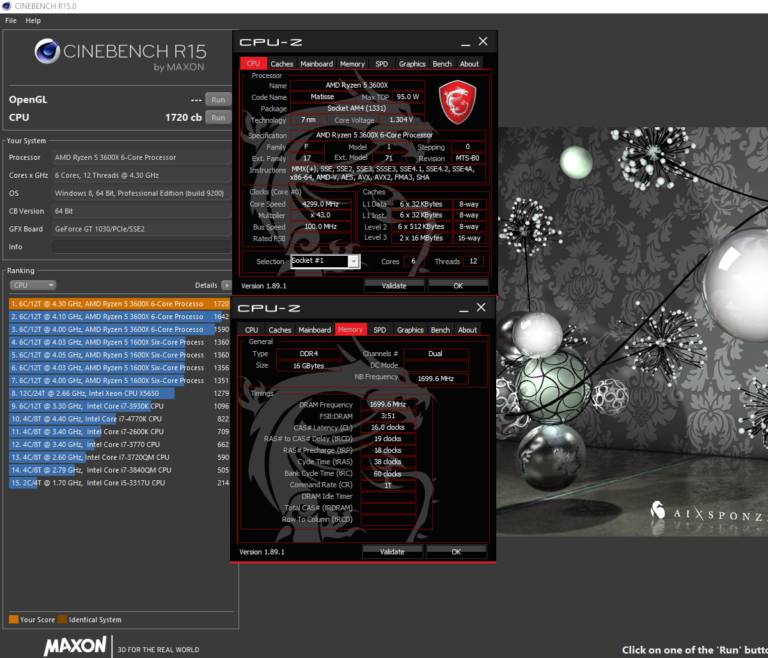Click the CAS# Latency value 16.0 clocks

click(388, 427)
